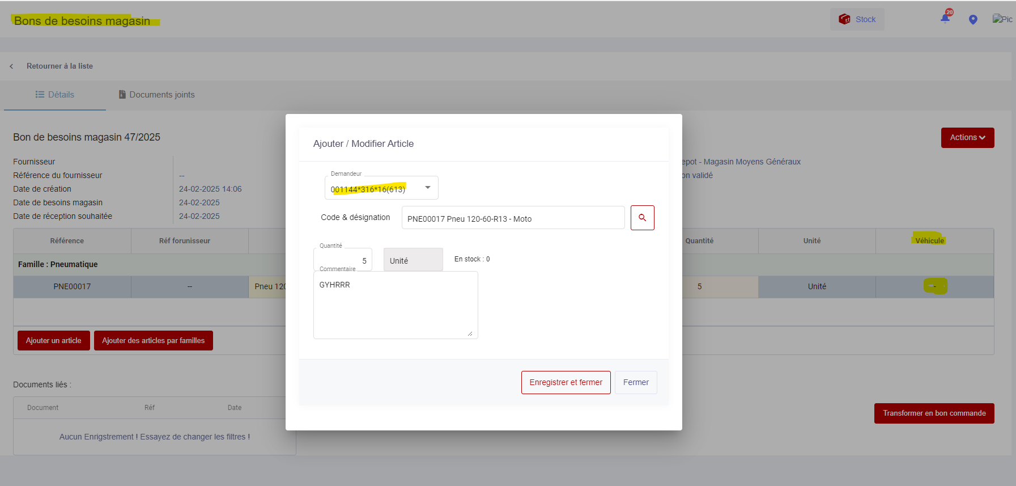Screen dimensions: 1016x486
Task: Open the Stock module button
Action: tap(857, 19)
